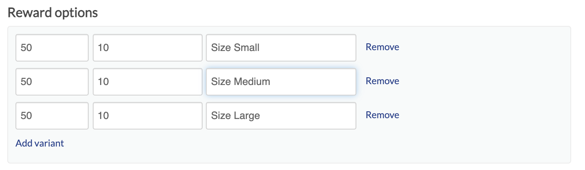The height and width of the screenshot is (170, 585).
Task: Click the 50 field in the Size Small row
Action: 52,48
